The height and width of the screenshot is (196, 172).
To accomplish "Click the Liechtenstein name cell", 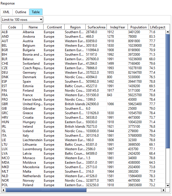I will point(33,140).
